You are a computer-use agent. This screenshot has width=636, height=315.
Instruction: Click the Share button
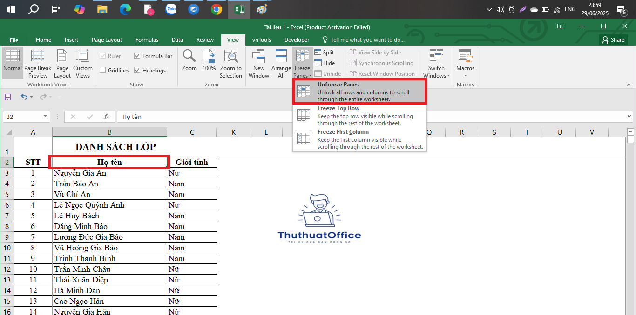(613, 40)
